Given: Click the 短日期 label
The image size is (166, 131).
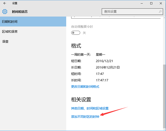Looking at the screenshot, I should pos(76,61).
